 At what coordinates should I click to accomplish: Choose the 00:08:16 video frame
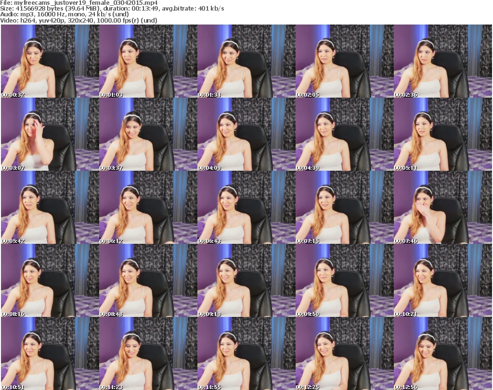[50, 280]
